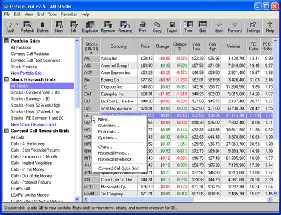
Task: Collapse the Covered Call Research Grids section icon
Action: pyautogui.click(x=7, y=131)
